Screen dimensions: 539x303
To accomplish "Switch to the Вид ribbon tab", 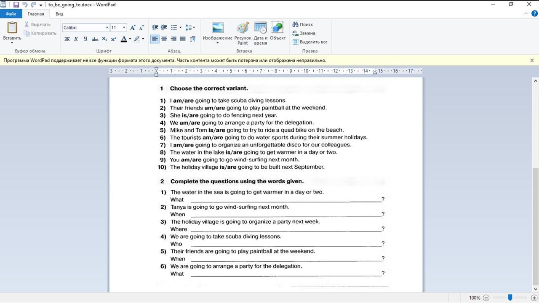I will 59,14.
